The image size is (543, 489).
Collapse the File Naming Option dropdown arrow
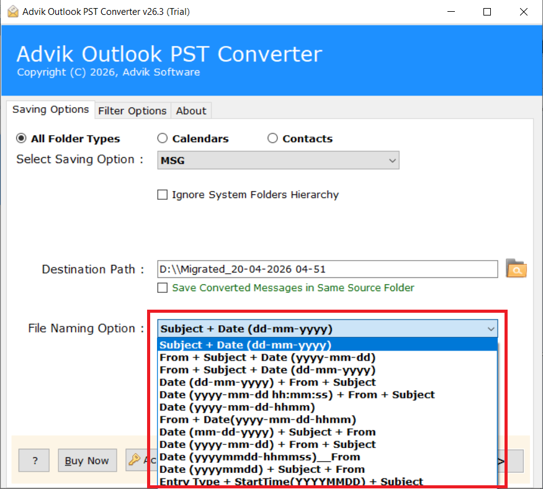pos(491,329)
